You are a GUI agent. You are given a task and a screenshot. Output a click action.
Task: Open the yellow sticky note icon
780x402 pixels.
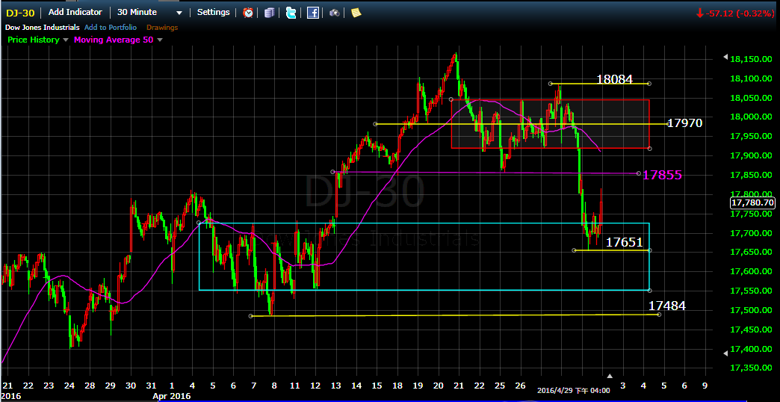point(356,13)
